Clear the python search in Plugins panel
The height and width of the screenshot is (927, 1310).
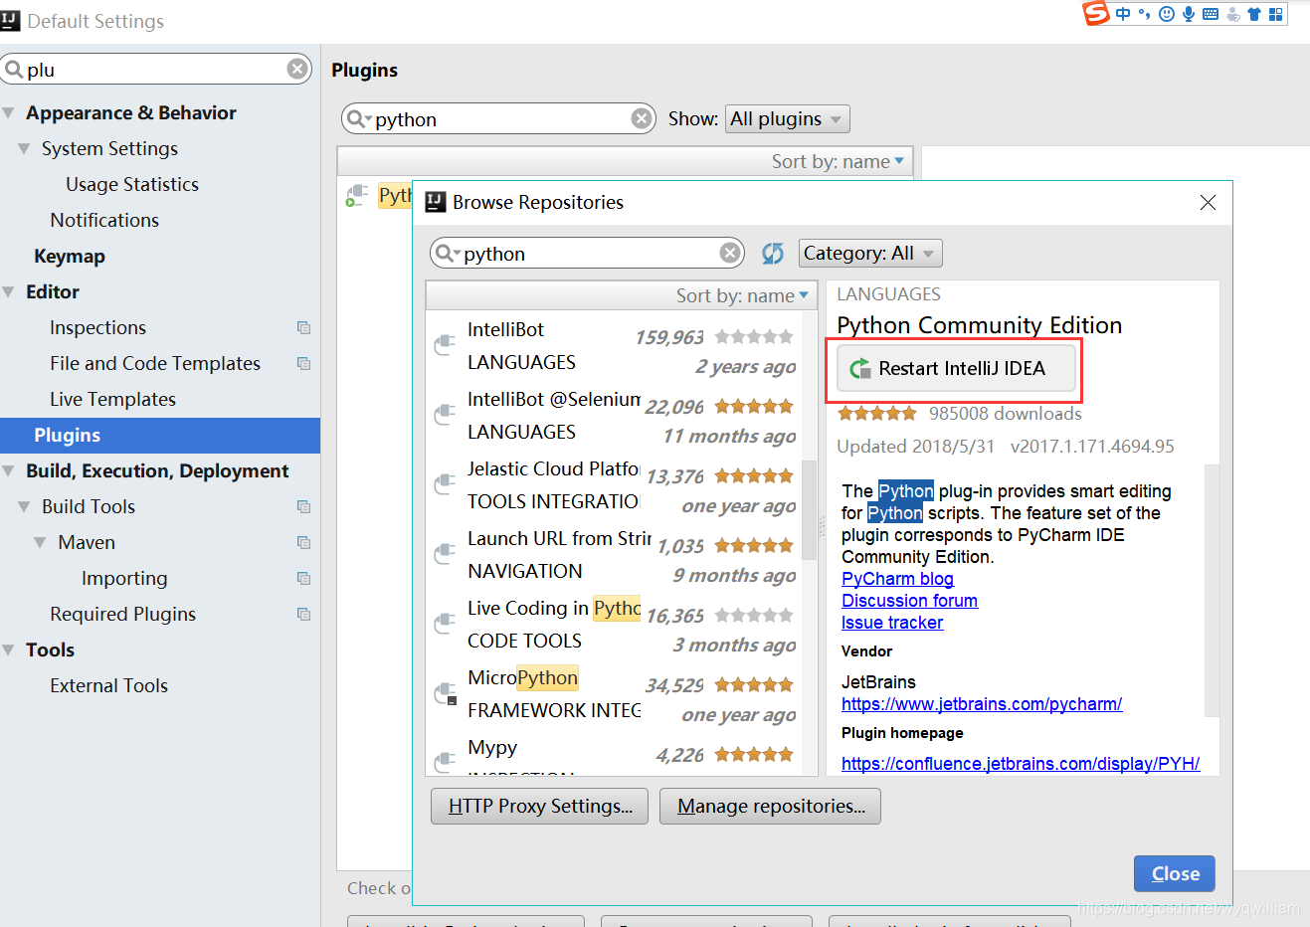[x=642, y=119]
